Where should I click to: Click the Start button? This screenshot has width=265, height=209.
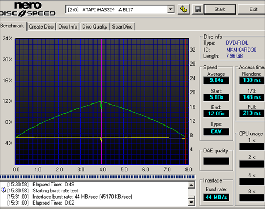[x=220, y=9]
